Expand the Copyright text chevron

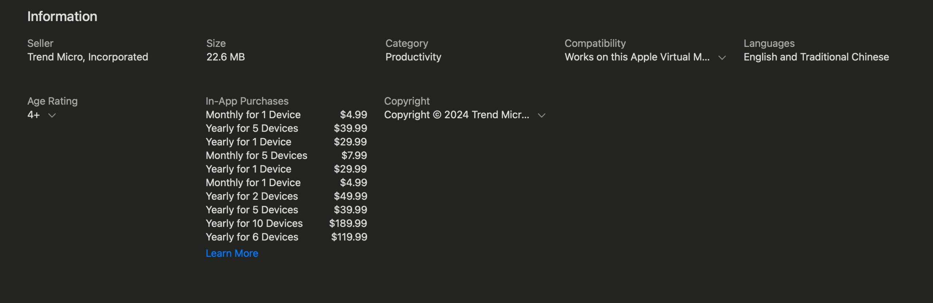click(x=542, y=115)
